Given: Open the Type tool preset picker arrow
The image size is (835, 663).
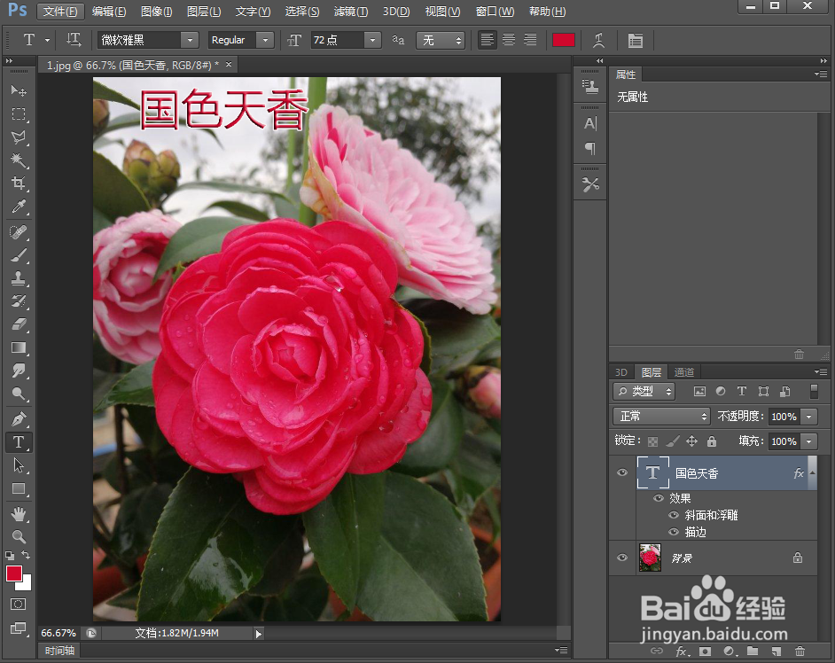Looking at the screenshot, I should (x=47, y=40).
